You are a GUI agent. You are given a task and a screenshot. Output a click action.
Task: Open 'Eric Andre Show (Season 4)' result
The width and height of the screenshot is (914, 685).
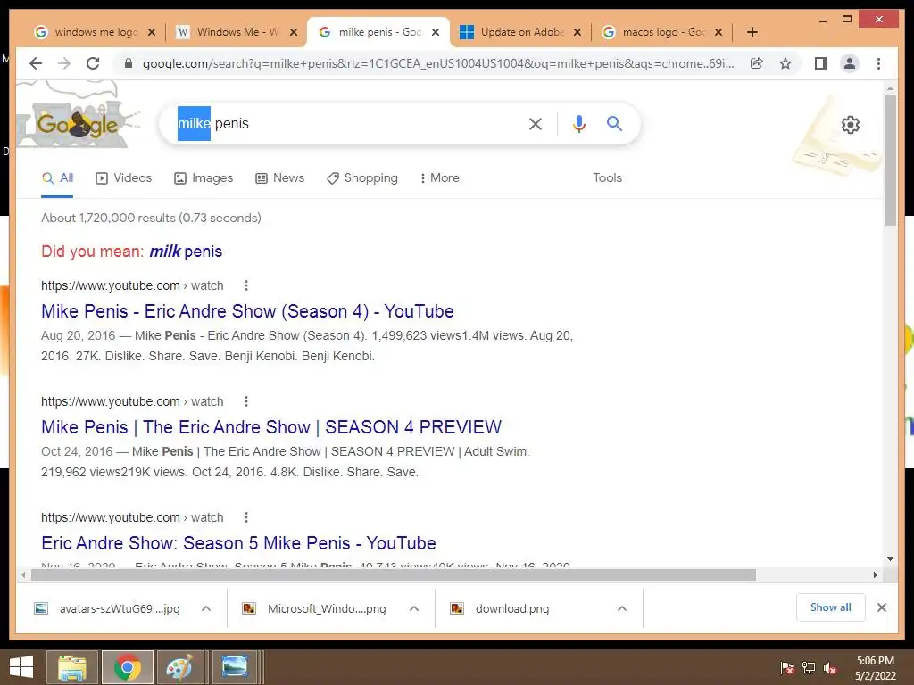247,311
